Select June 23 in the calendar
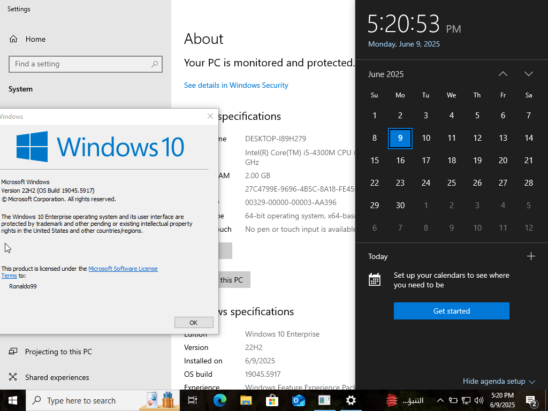This screenshot has width=548, height=411. coord(400,183)
